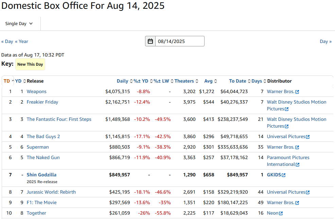Open external link icon in Fantastic Four row
335x219 pixels.
[286, 126]
